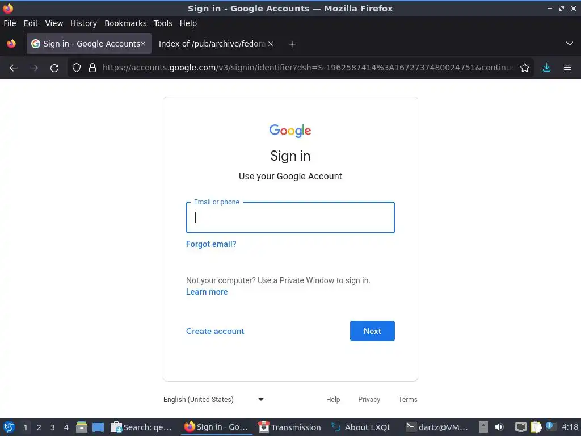Open the tracking protection shield icon

77,68
